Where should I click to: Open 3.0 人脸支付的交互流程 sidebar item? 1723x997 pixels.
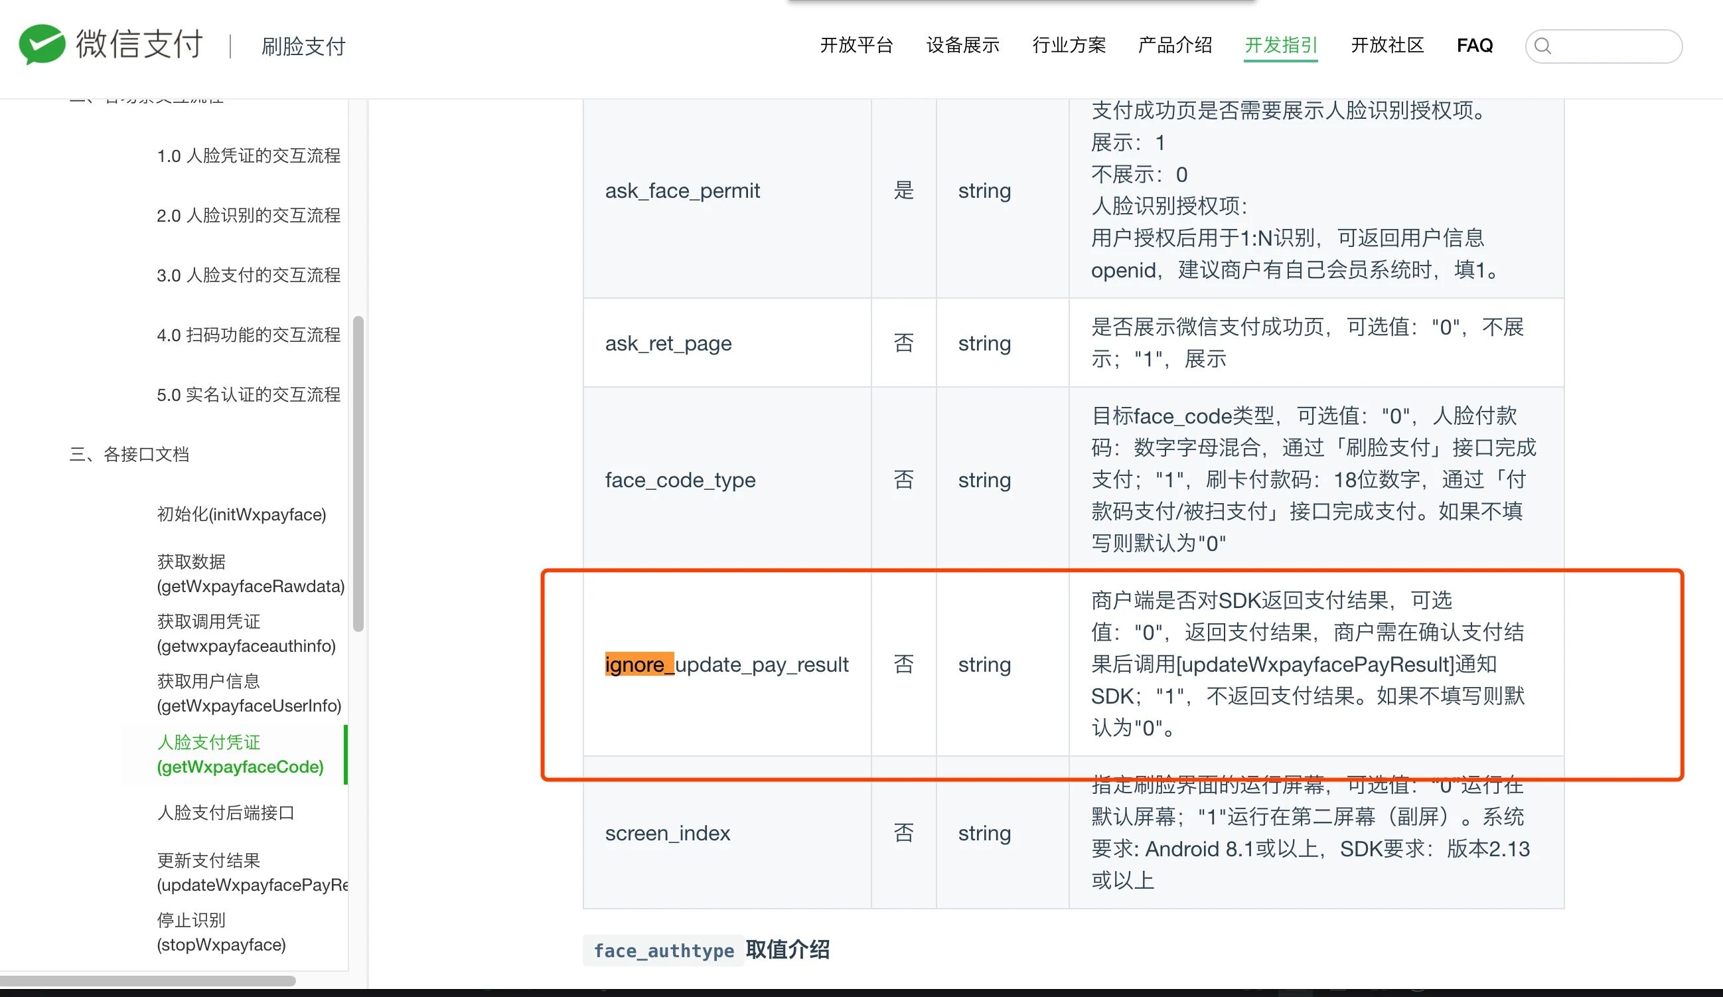pyautogui.click(x=248, y=275)
